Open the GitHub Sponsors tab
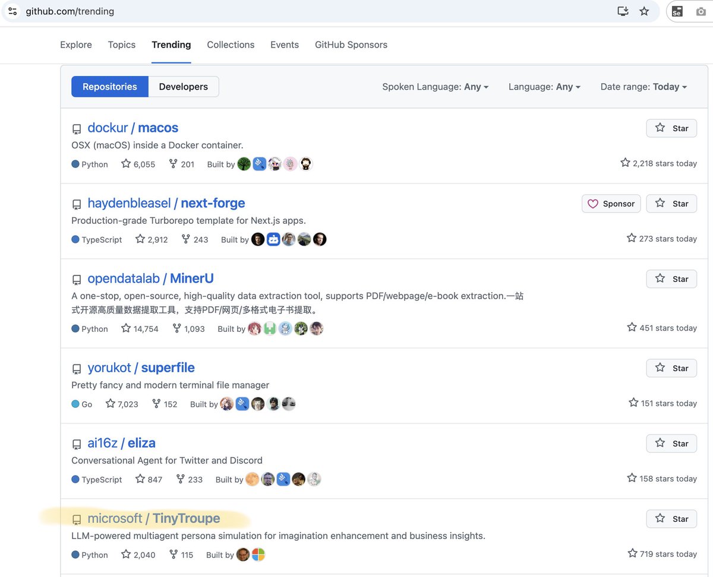The width and height of the screenshot is (713, 577). tap(351, 45)
